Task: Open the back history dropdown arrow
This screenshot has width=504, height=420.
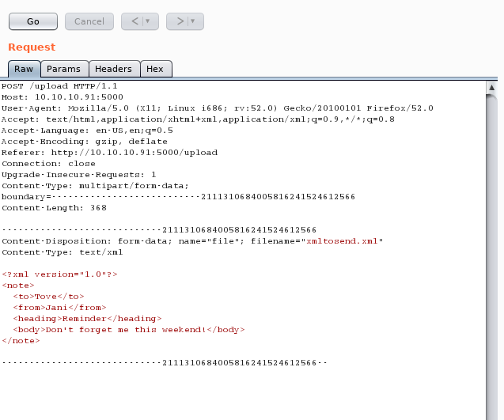Action: click(148, 21)
